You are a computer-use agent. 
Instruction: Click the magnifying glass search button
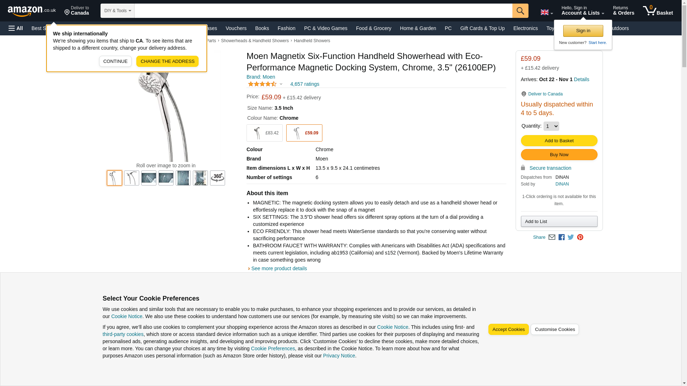coord(520,11)
